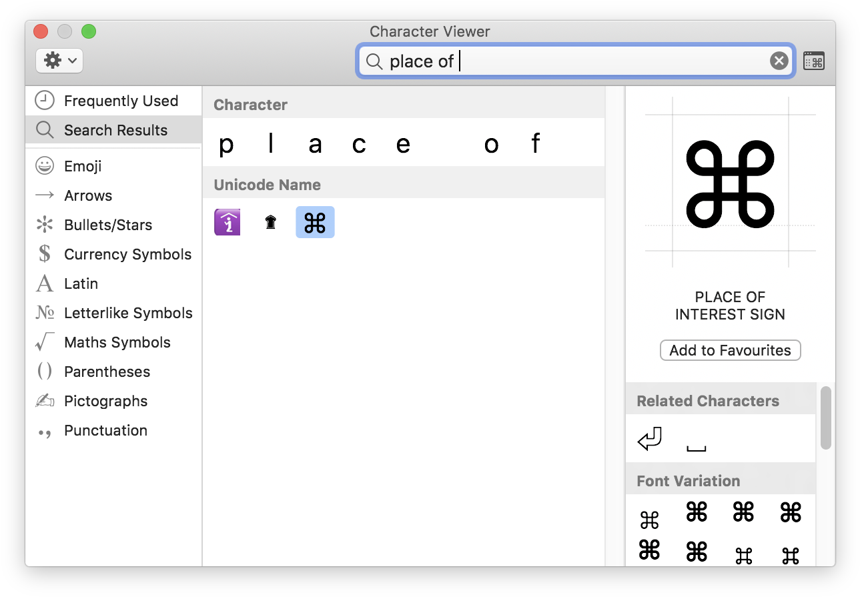Screen dimensions: 860x597
Task: Open the Bullets/Stars category
Action: tap(107, 224)
